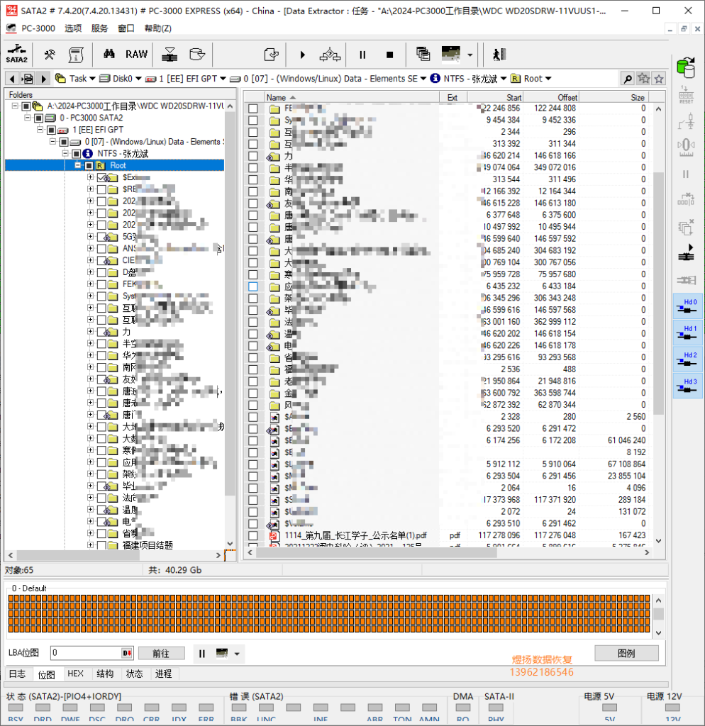Switch to the 结构 tab

(x=105, y=674)
